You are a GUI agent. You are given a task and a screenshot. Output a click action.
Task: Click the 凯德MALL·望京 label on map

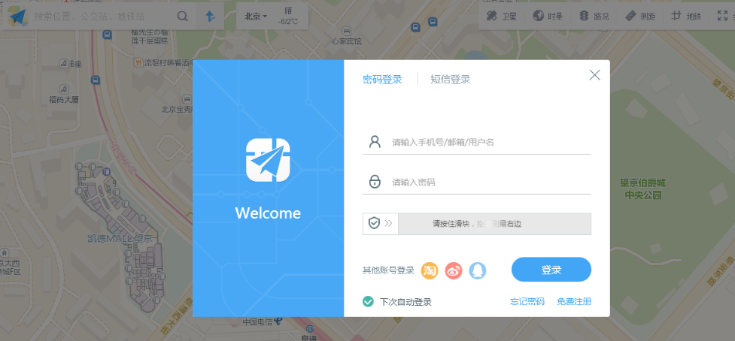(x=120, y=238)
